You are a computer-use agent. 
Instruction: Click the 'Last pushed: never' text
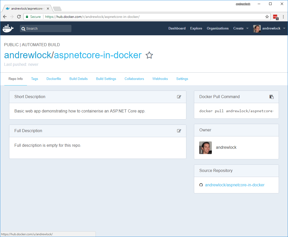point(21,65)
